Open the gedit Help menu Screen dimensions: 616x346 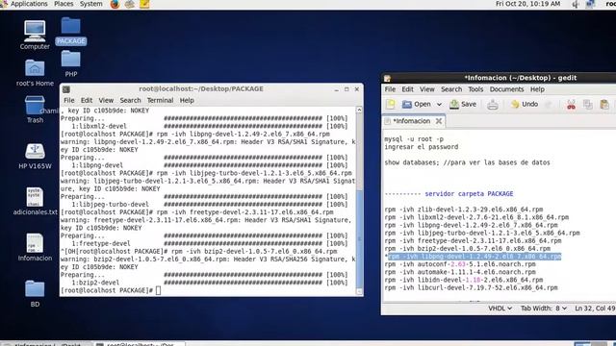537,89
